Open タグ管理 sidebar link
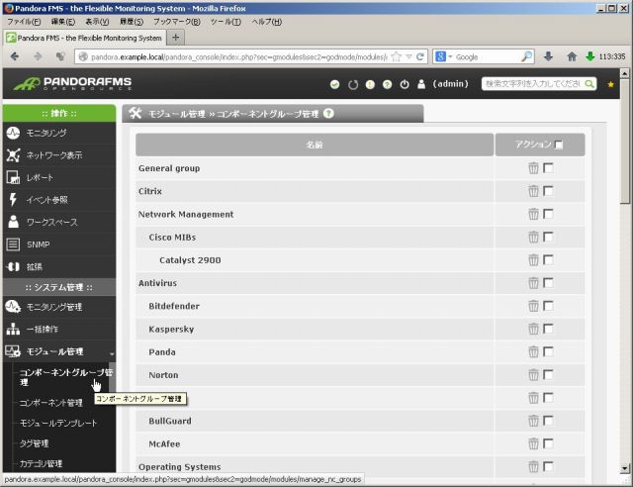Screen dimensions: 633x487 click(x=35, y=443)
